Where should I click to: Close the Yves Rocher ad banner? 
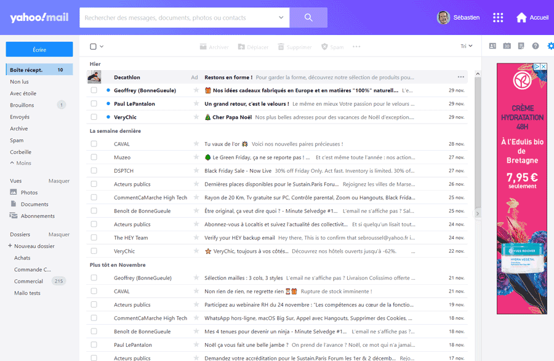tap(544, 66)
